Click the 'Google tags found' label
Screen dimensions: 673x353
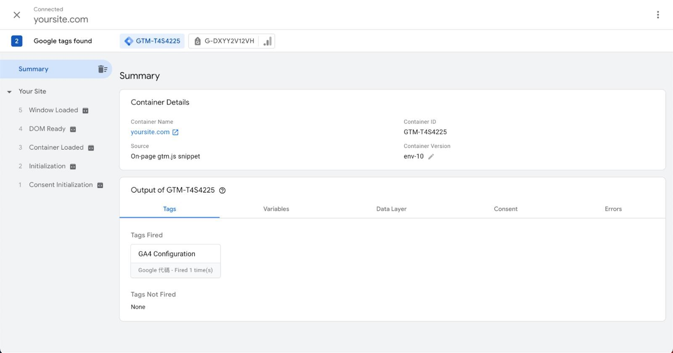click(x=63, y=41)
